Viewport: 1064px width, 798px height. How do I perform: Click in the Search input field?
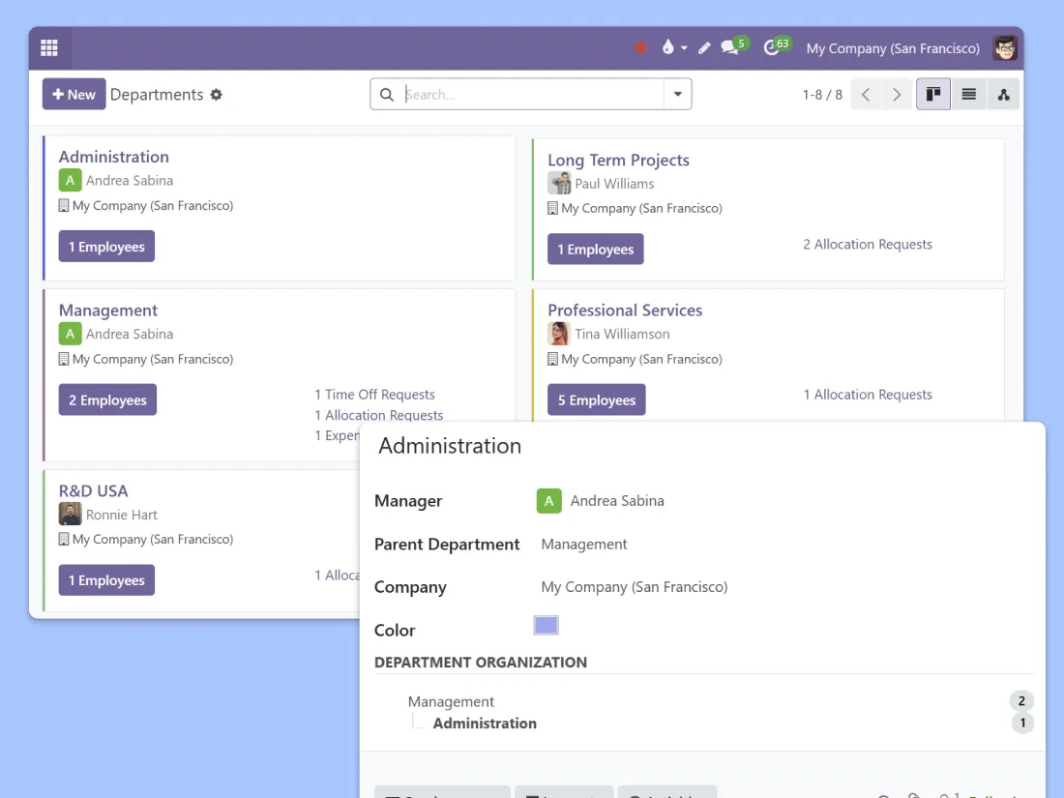(532, 95)
